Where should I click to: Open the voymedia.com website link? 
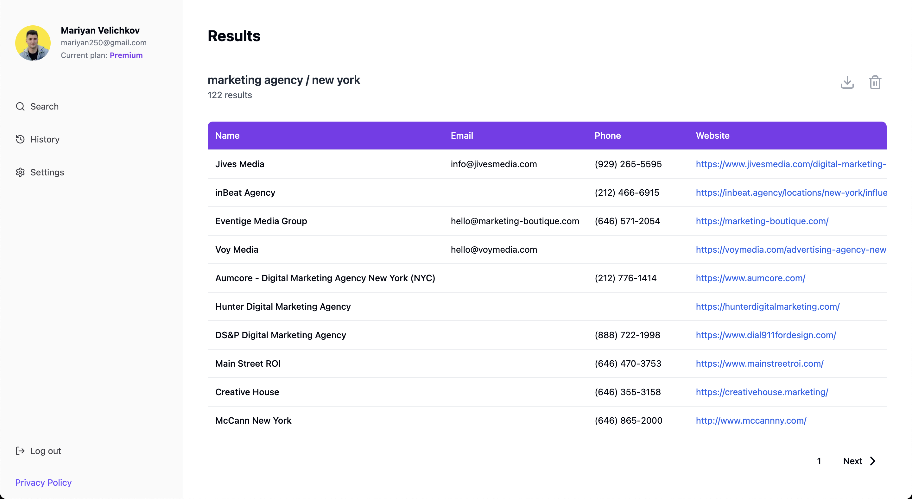click(x=791, y=249)
